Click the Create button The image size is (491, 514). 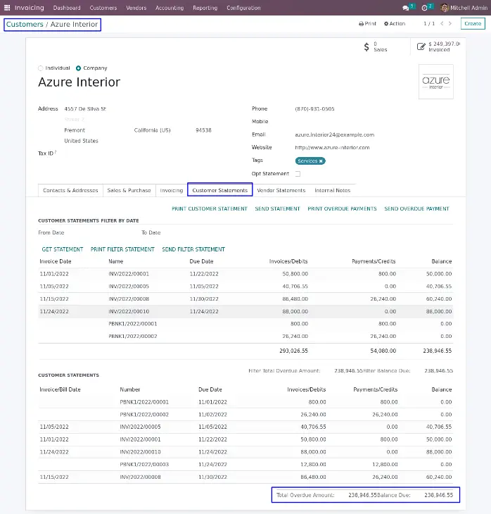[473, 24]
